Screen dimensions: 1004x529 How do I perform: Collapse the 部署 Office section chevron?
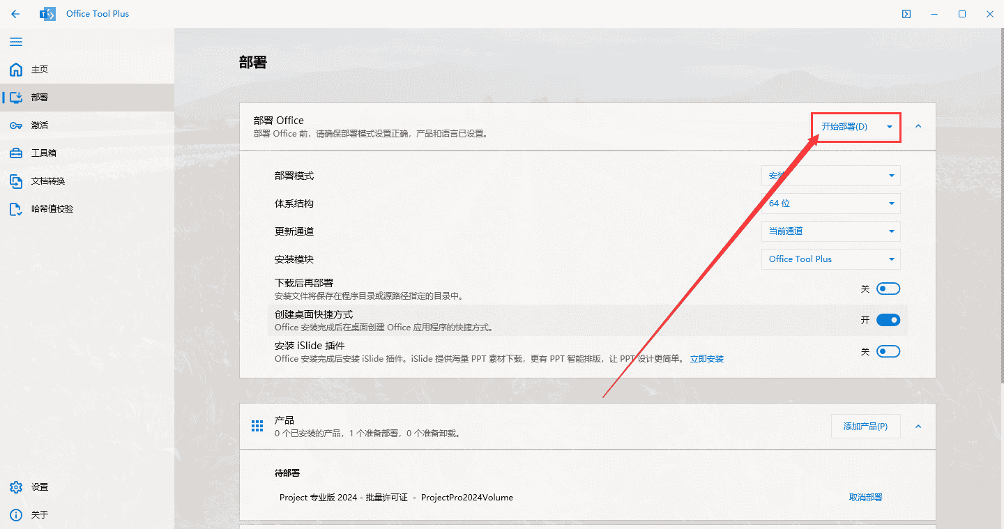point(918,126)
